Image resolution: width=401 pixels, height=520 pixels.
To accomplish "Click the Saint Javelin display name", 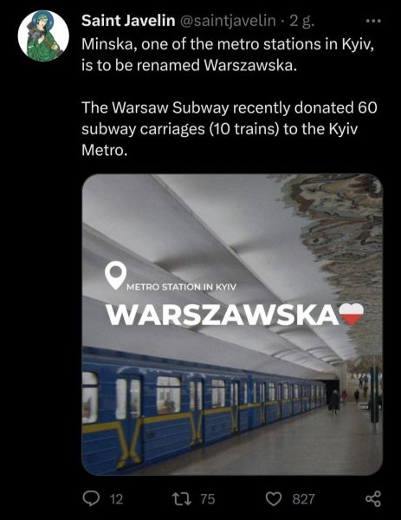I will pos(128,21).
